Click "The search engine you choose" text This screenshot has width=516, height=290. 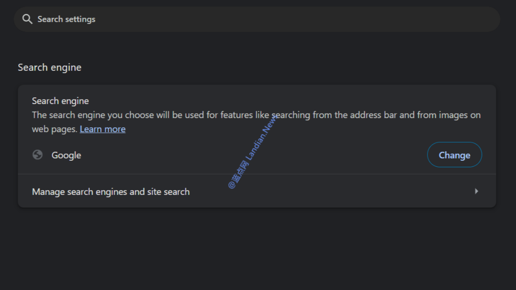[93, 115]
